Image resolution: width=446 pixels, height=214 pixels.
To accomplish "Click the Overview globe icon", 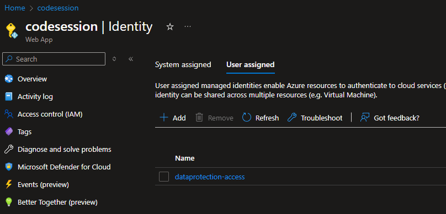I will click(9, 79).
